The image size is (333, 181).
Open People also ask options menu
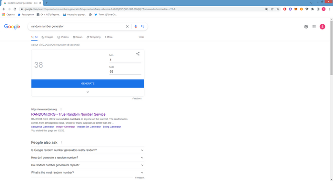click(x=61, y=142)
